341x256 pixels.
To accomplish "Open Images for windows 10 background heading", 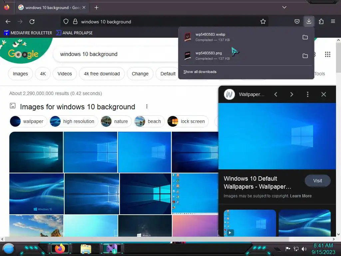I will [x=78, y=107].
